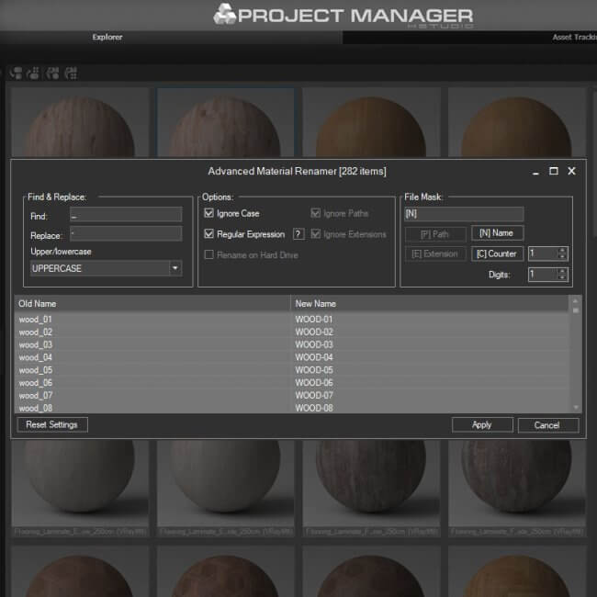The width and height of the screenshot is (597, 597).
Task: Click the third icon in the Explorer toolbar
Action: [x=52, y=73]
